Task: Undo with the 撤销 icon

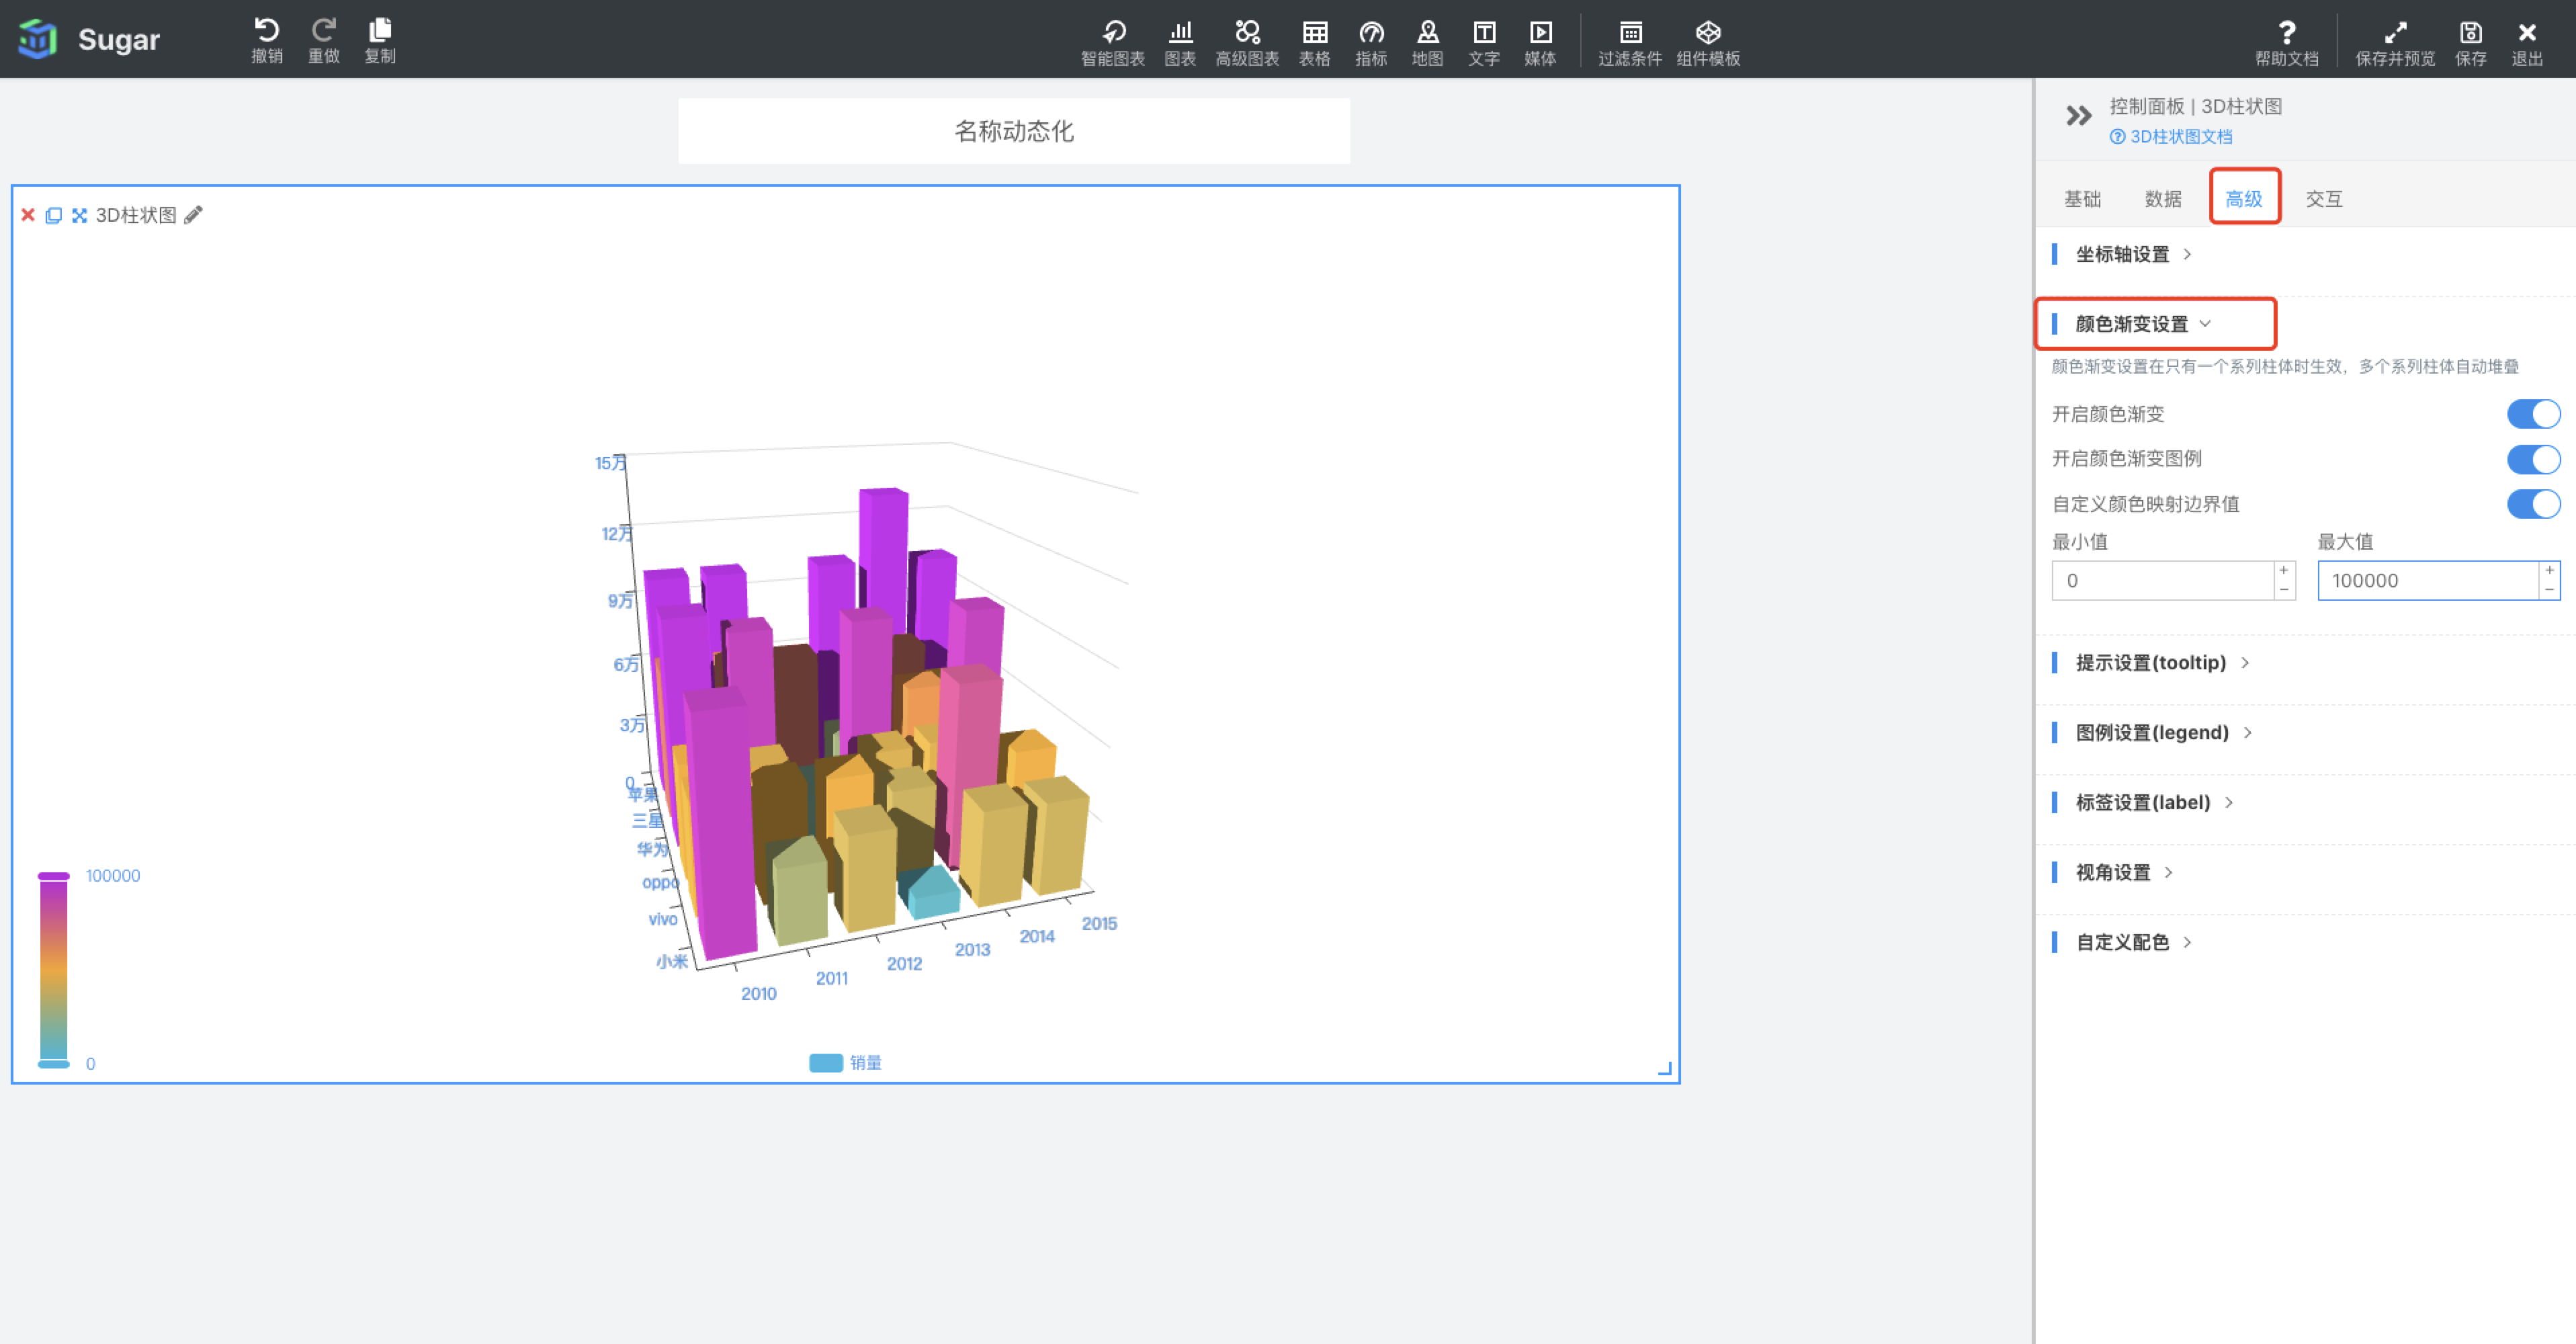Action: (x=267, y=41)
